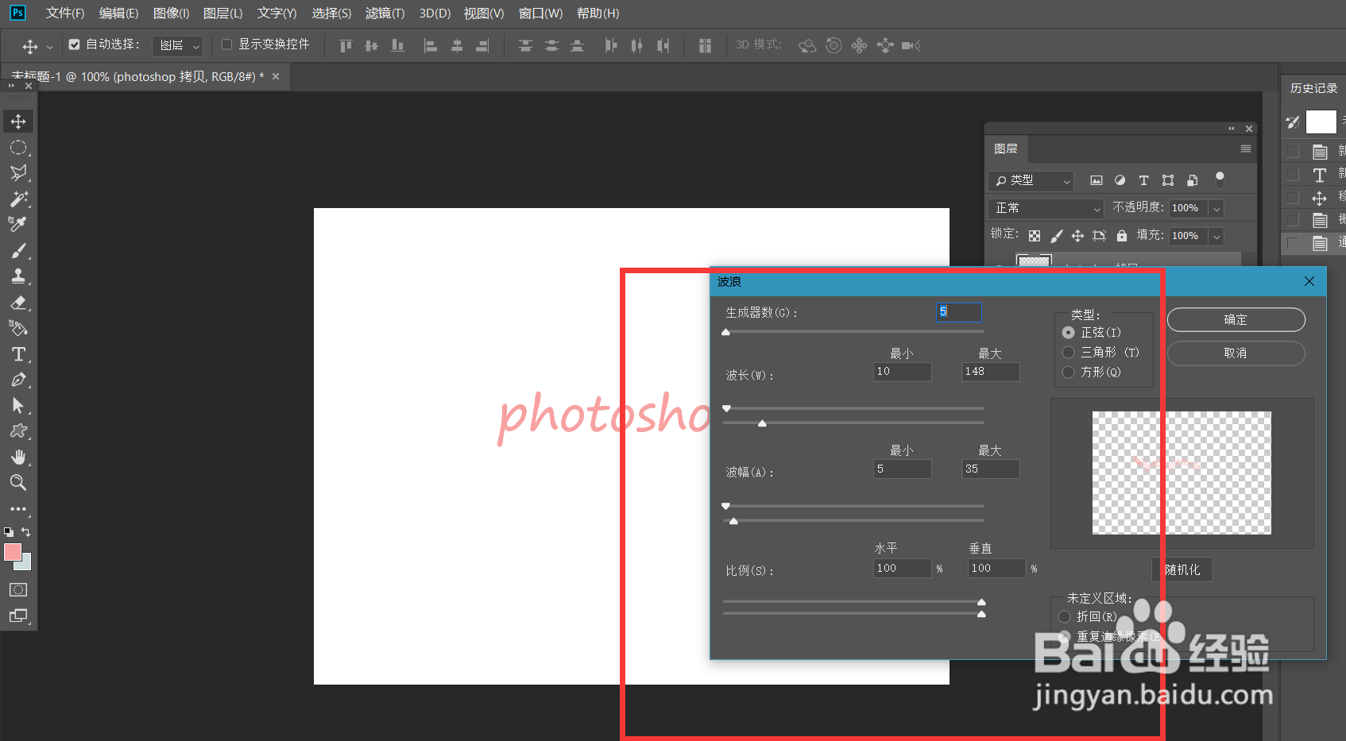Image resolution: width=1346 pixels, height=741 pixels.
Task: Click lock image pixels brush icon
Action: [1056, 236]
